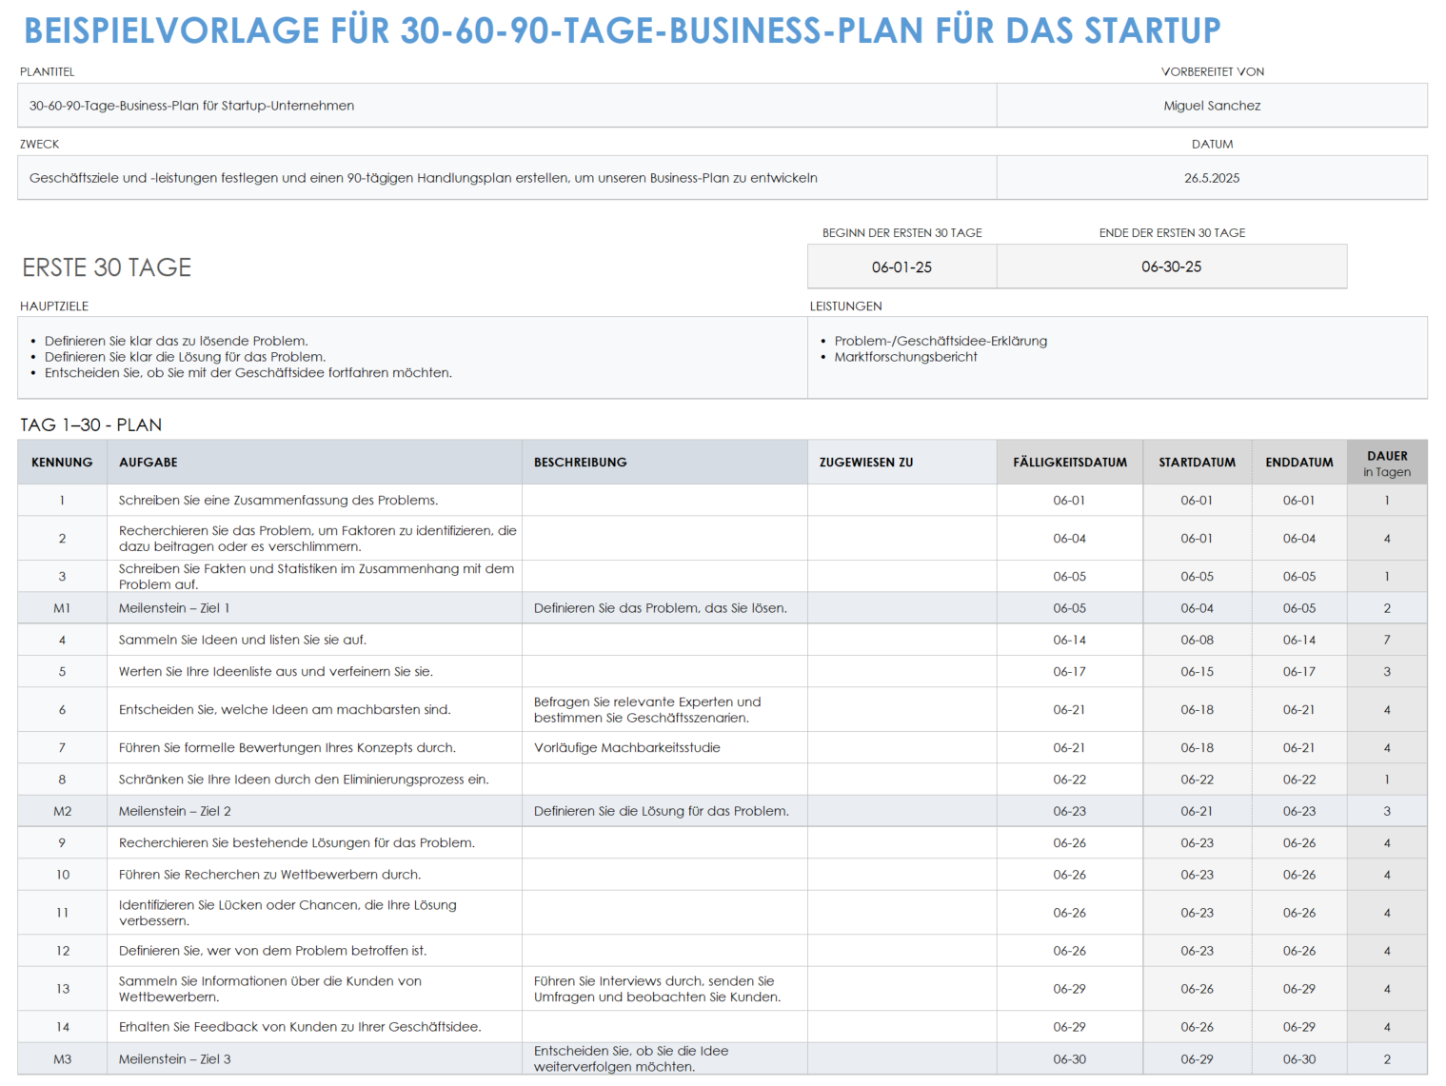Select task 'Führen Sie Recherchen zu Wettbewerbern durch.'
The width and height of the screenshot is (1446, 1086).
coord(314,874)
